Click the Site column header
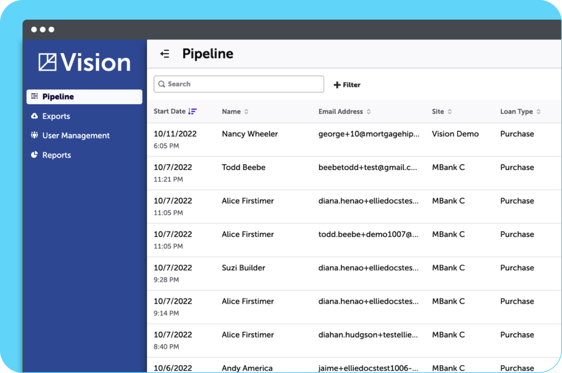The width and height of the screenshot is (562, 373). (438, 112)
